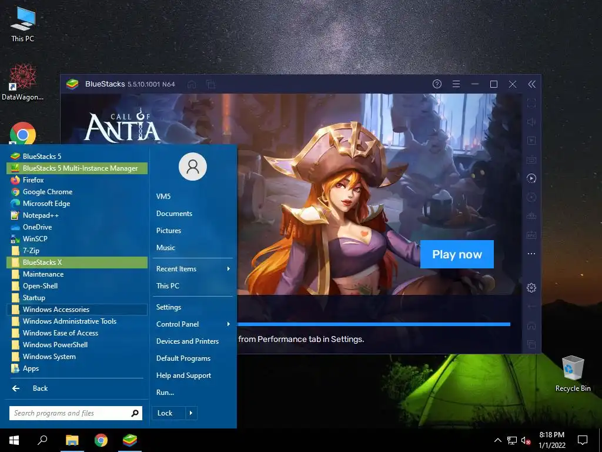Click the user avatar in Start menu
This screenshot has height=452, width=602.
193,167
